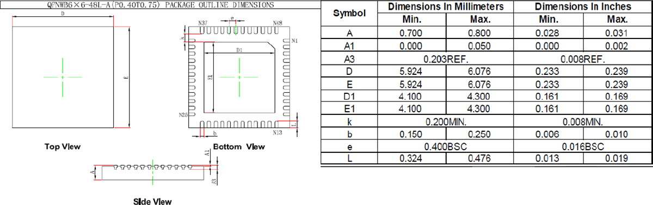This screenshot has width=653, height=205.
Task: Click the D1 dimension label in bottom view
Action: [239, 50]
